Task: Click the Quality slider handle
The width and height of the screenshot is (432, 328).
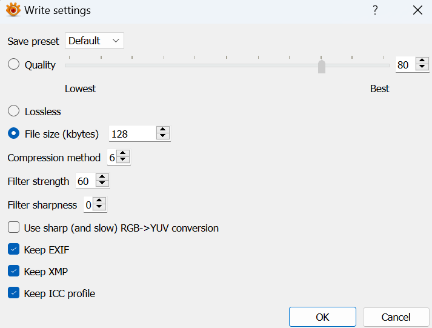Action: coord(322,66)
